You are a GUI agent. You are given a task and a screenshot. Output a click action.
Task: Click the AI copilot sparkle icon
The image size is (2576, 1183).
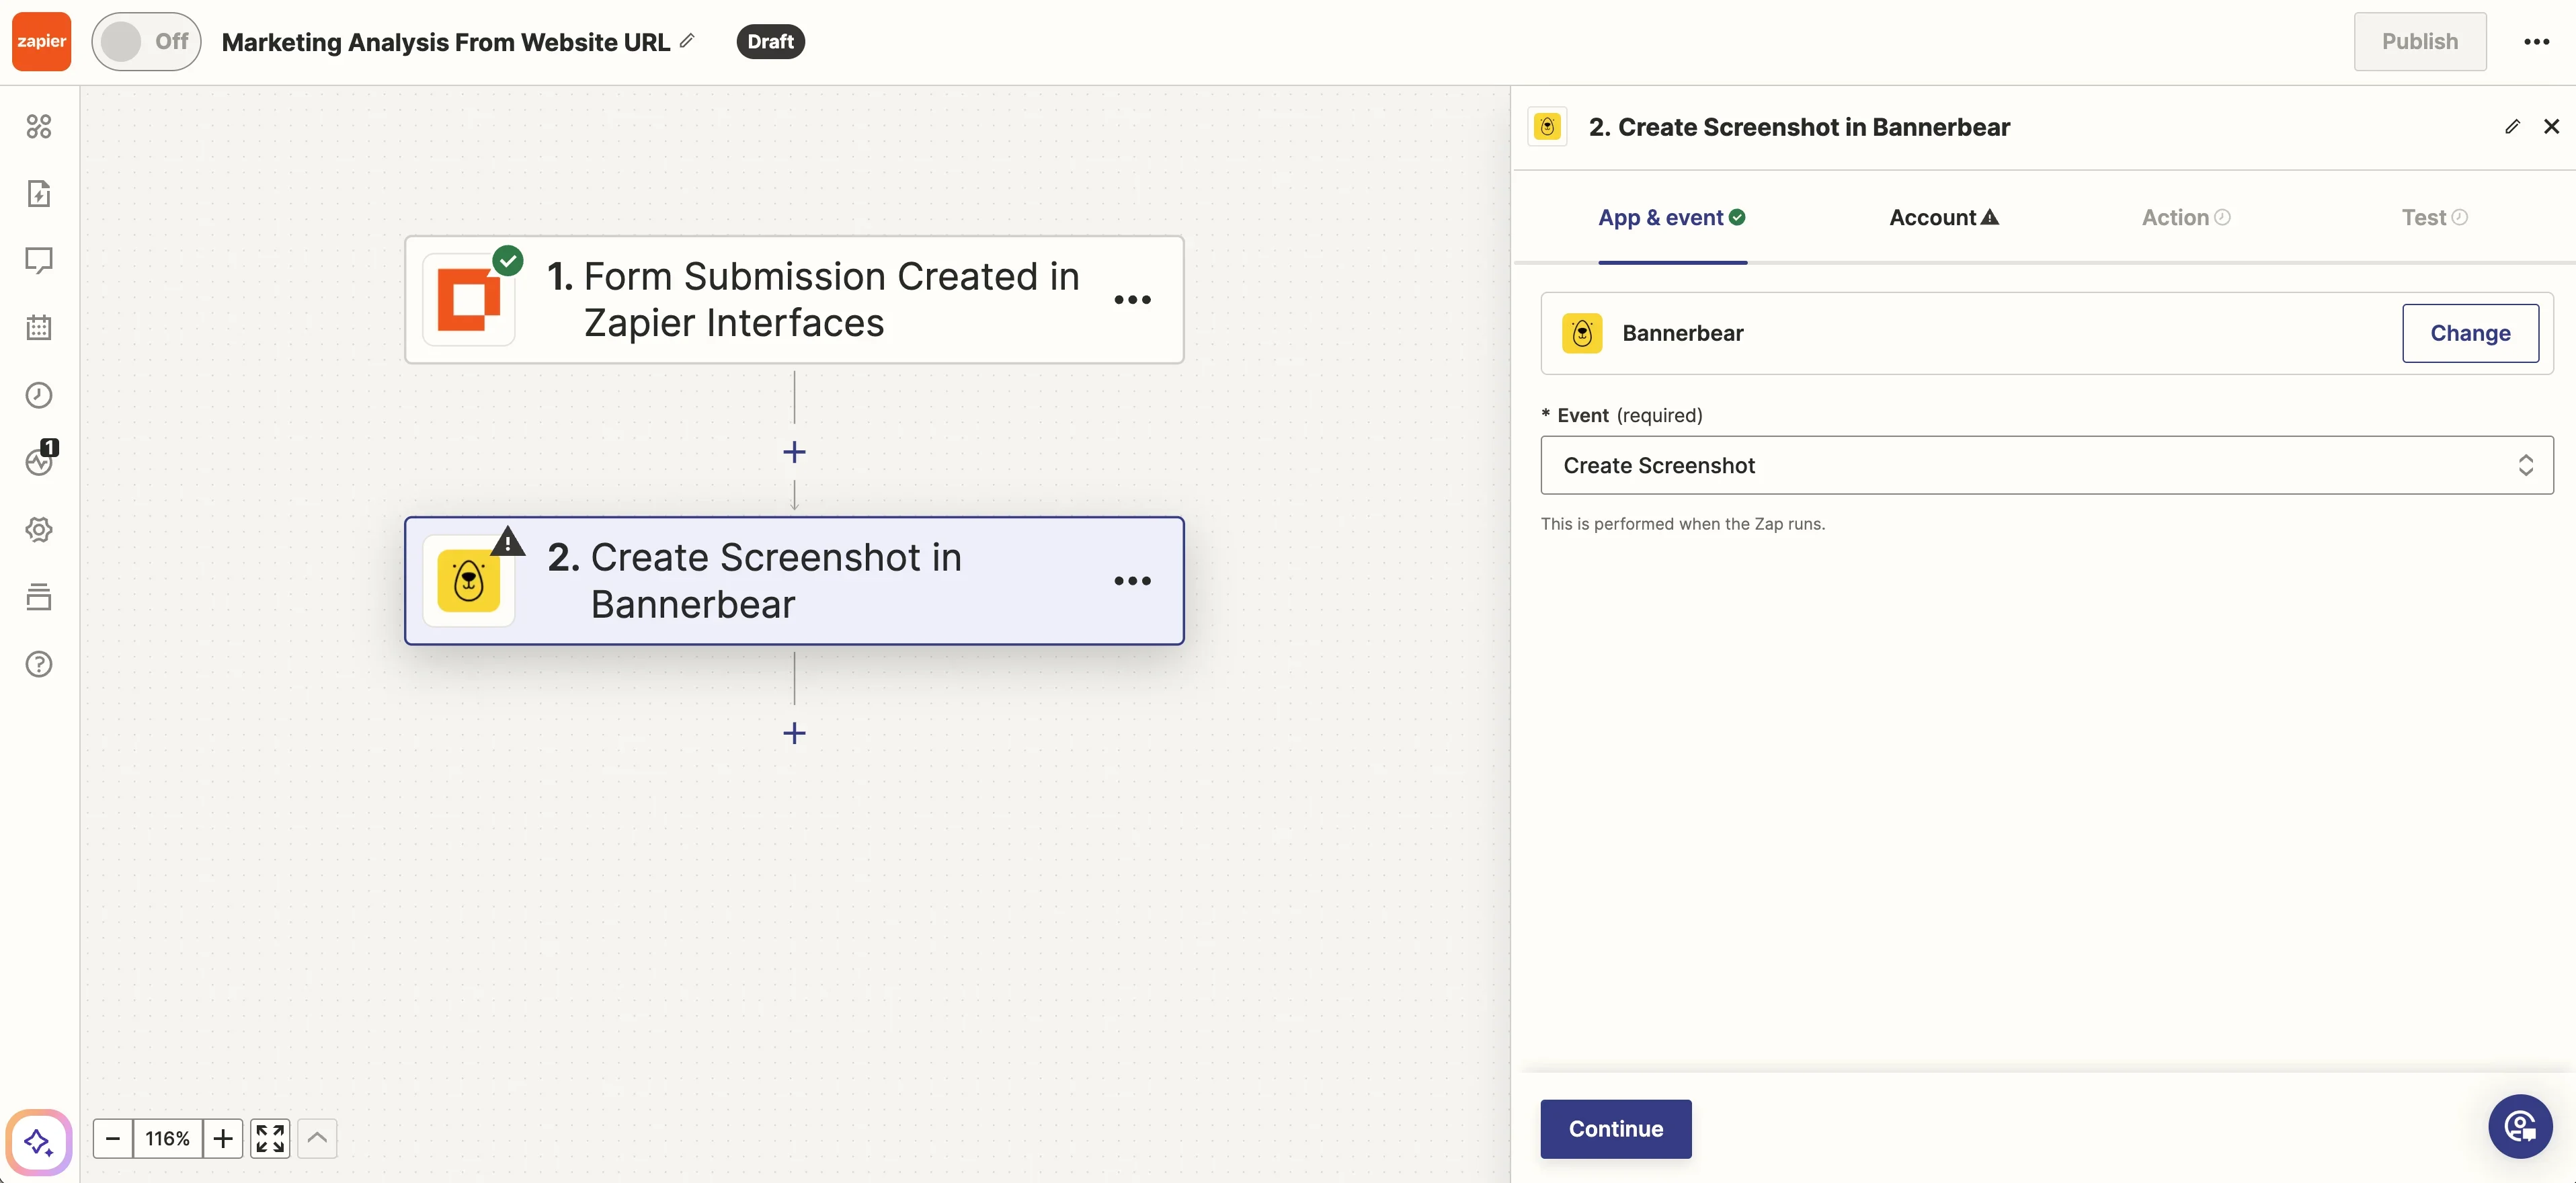pyautogui.click(x=39, y=1141)
